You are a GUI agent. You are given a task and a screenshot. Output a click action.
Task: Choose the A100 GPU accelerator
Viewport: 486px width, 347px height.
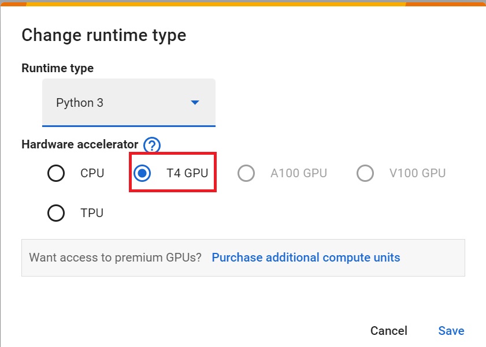246,173
